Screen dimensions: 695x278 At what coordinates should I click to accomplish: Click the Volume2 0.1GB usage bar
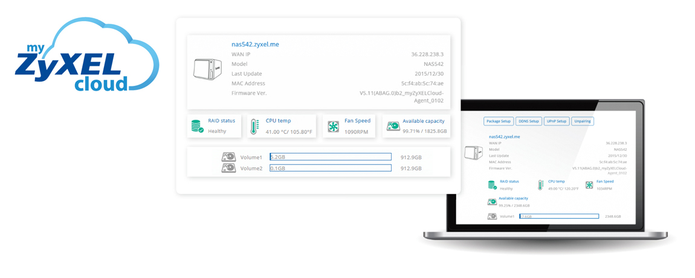pyautogui.click(x=331, y=168)
